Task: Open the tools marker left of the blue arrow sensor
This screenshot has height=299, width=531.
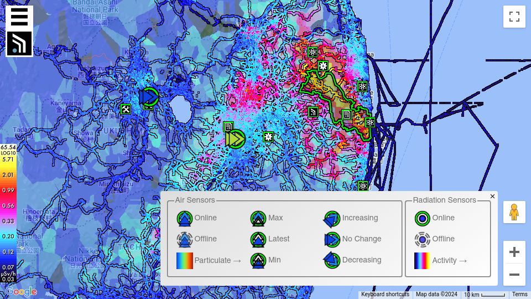Action: click(x=126, y=109)
